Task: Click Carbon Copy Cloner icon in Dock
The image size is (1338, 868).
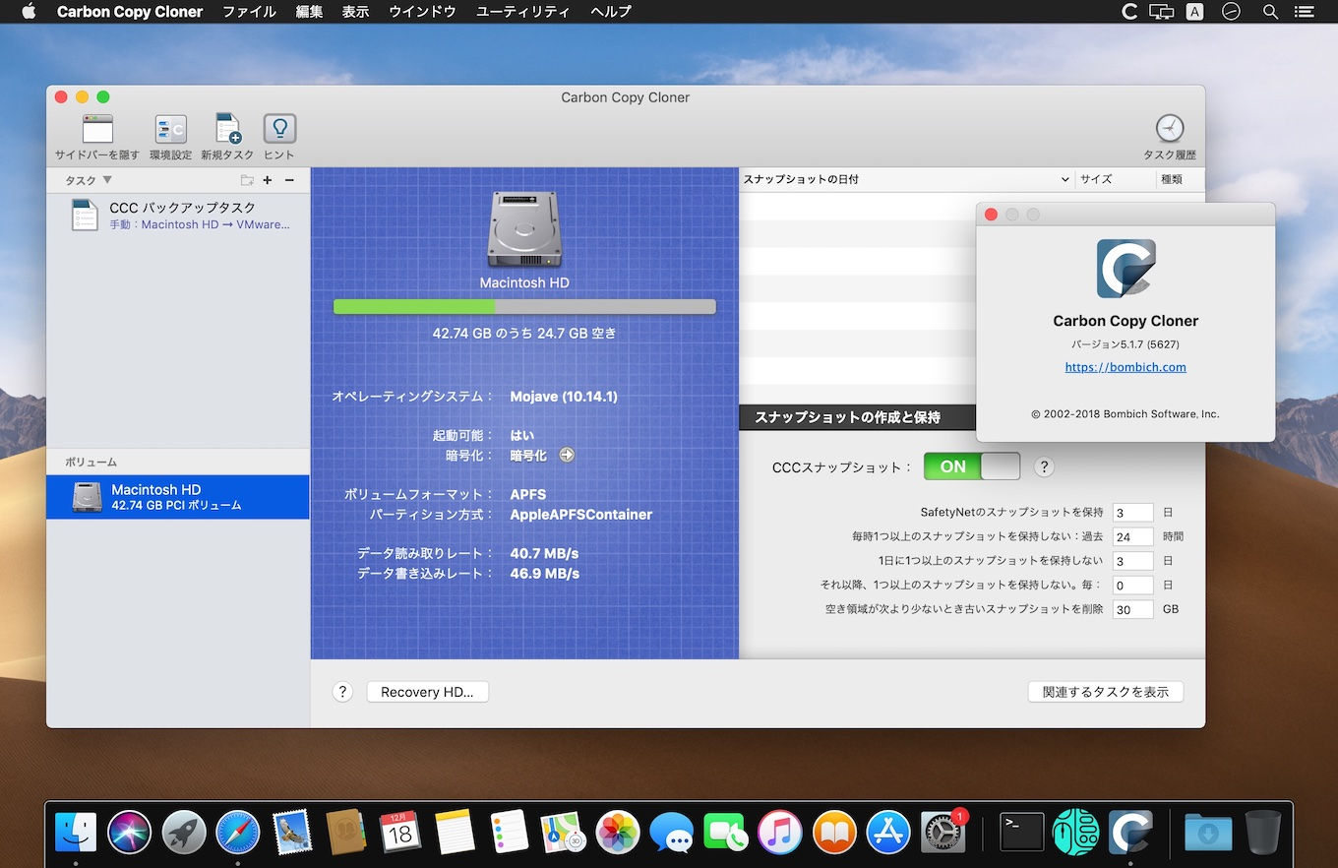Action: (1130, 832)
